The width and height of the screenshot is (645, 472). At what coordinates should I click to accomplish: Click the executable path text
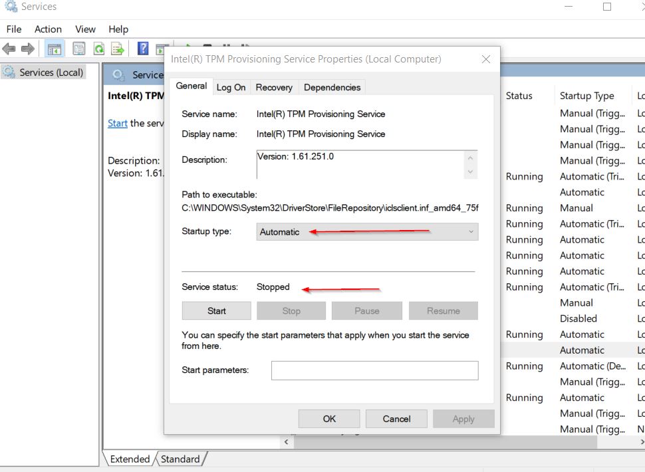[x=330, y=208]
